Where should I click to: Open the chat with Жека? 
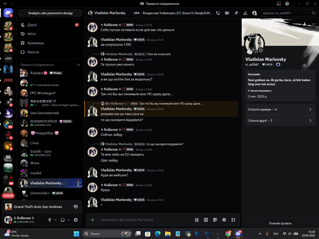pos(50,163)
